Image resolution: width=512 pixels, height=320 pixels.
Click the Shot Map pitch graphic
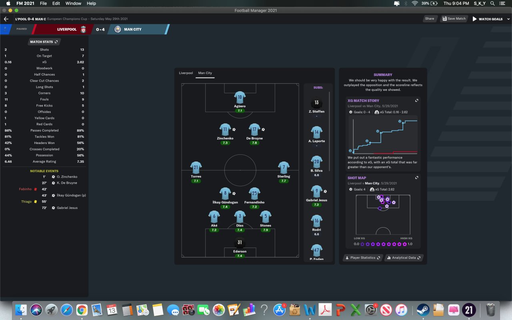(383, 215)
